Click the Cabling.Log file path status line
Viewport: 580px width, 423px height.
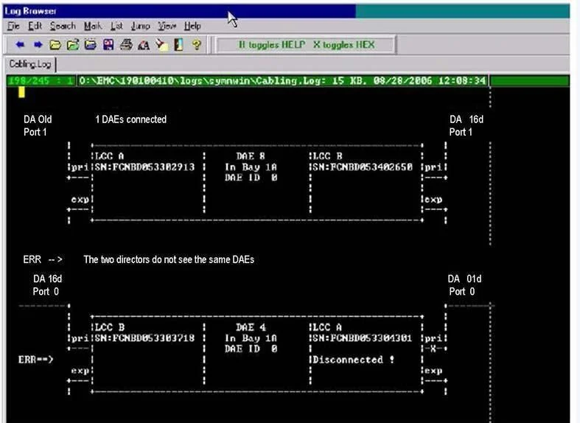[282, 80]
